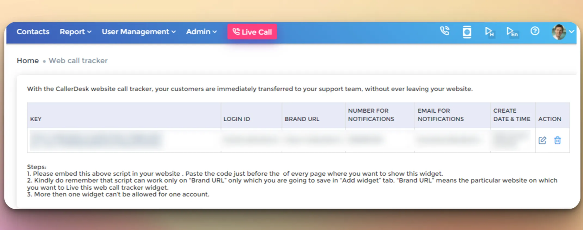Click Web call tracker breadcrumb
The width and height of the screenshot is (583, 230).
(78, 60)
